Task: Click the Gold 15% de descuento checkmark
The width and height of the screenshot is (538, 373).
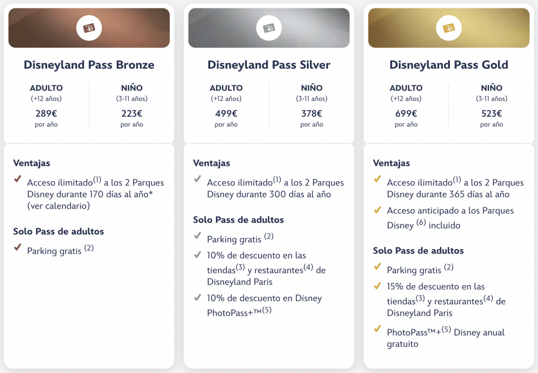Action: pos(377,286)
